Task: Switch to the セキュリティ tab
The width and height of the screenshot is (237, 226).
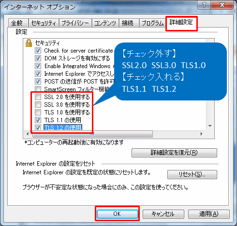Action: click(44, 23)
